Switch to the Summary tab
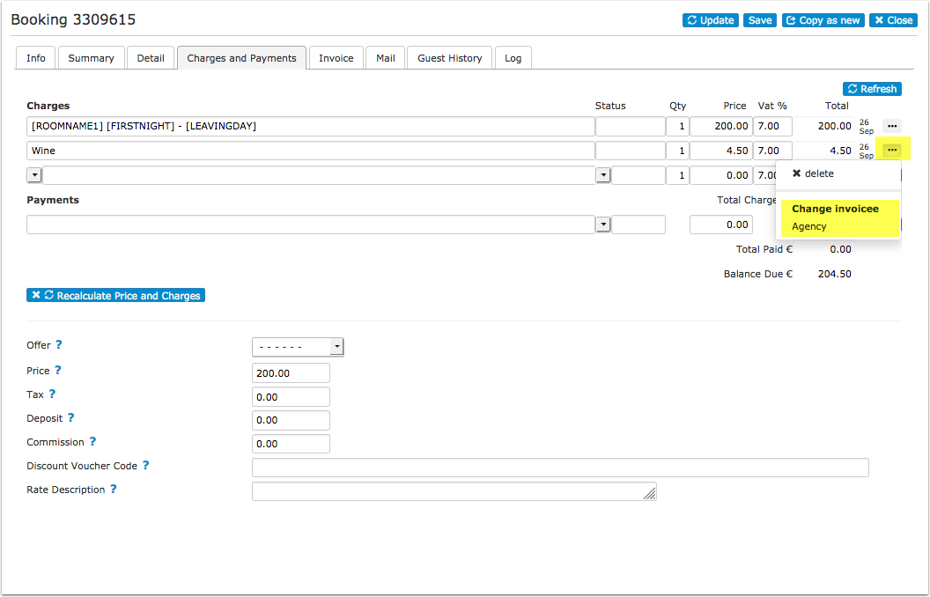Image resolution: width=930 pixels, height=597 pixels. coord(92,58)
